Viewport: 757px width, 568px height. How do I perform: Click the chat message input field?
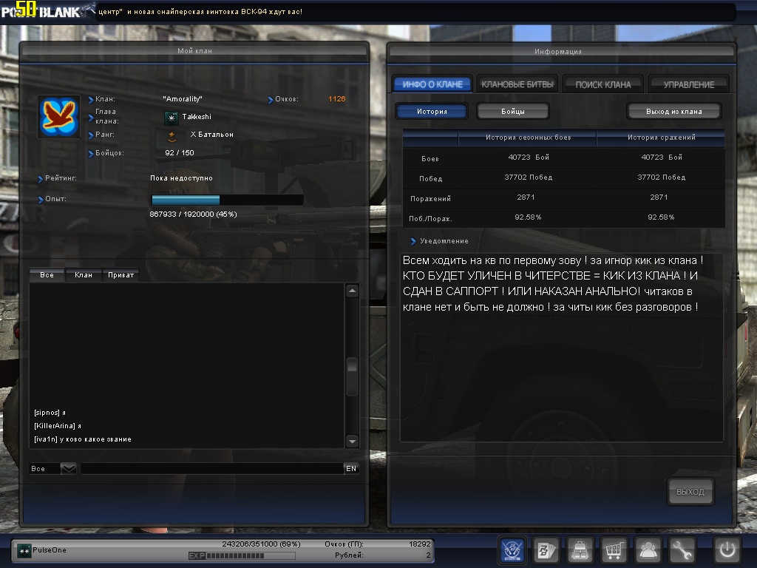click(211, 468)
